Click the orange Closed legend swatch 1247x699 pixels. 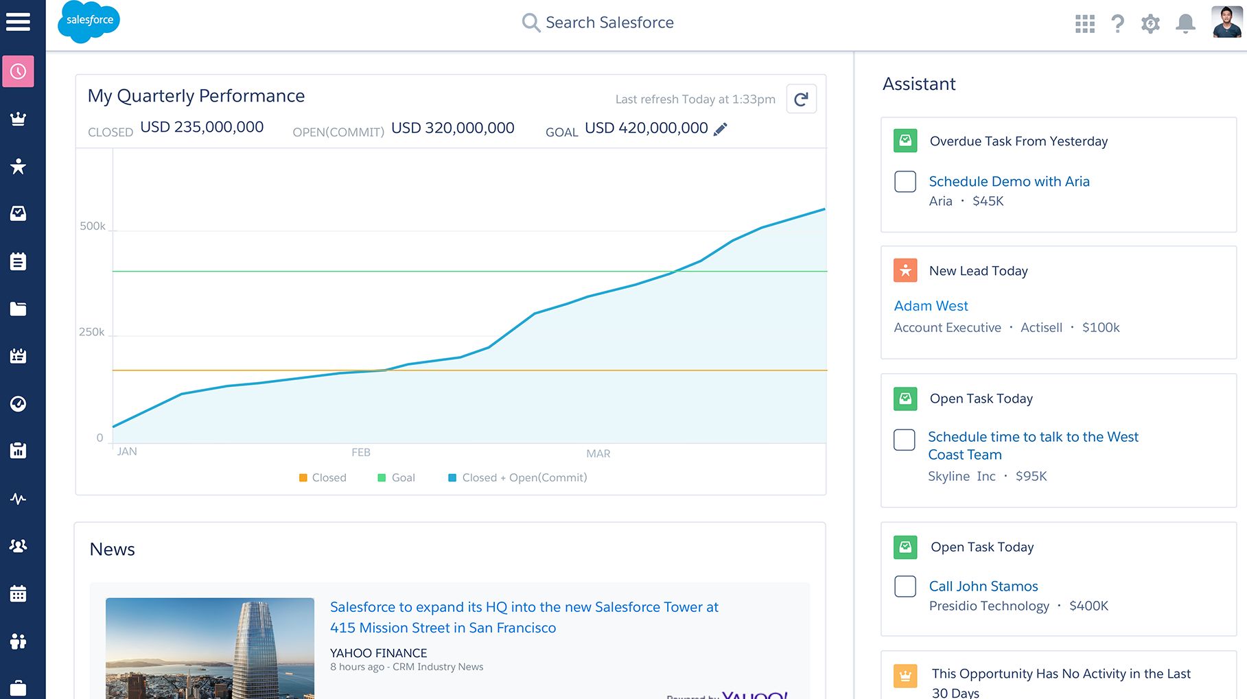[x=303, y=478]
